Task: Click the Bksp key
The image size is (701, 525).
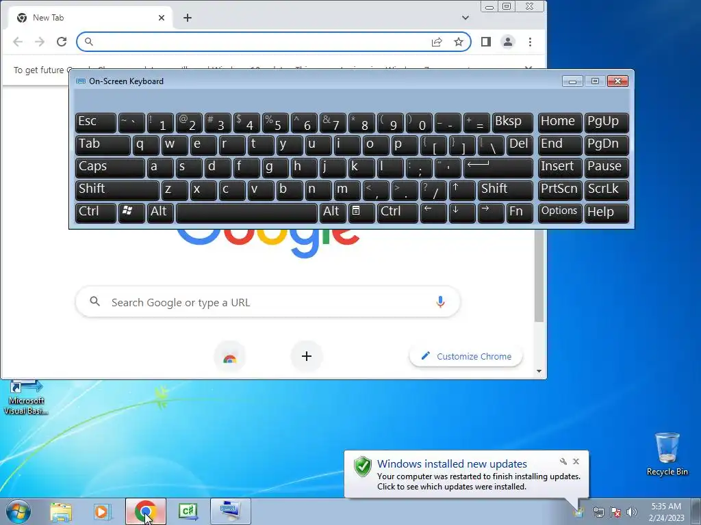Action: (x=513, y=122)
